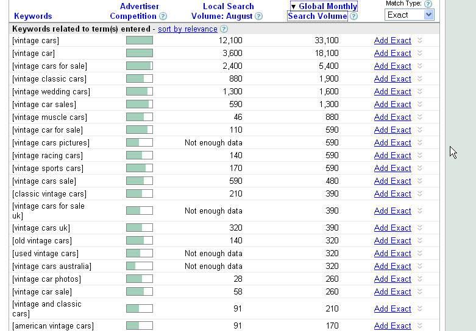
Task: Expand chevron options for [vintage cars uk] row
Action: click(x=419, y=228)
